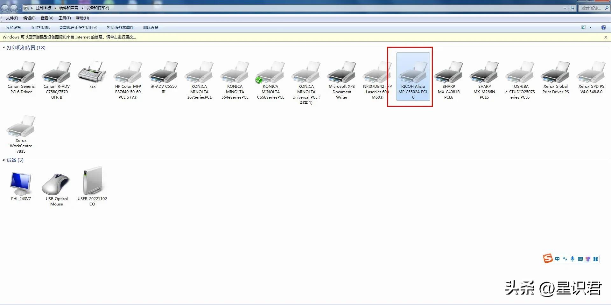This screenshot has width=611, height=305.
Task: Click the 添加设备 toolbar button
Action: 13,28
